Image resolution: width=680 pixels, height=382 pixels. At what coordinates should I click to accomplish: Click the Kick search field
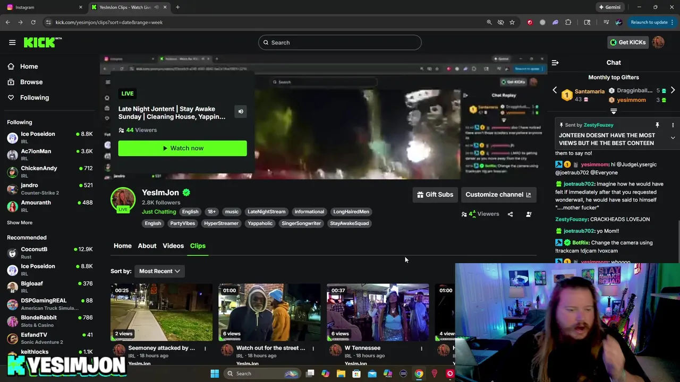[x=340, y=42]
